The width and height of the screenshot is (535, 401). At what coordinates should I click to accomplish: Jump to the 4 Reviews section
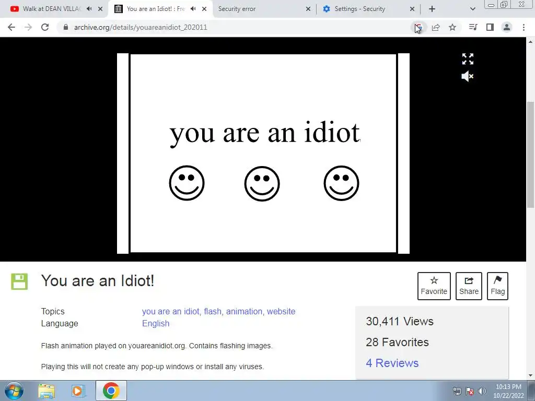pos(392,363)
